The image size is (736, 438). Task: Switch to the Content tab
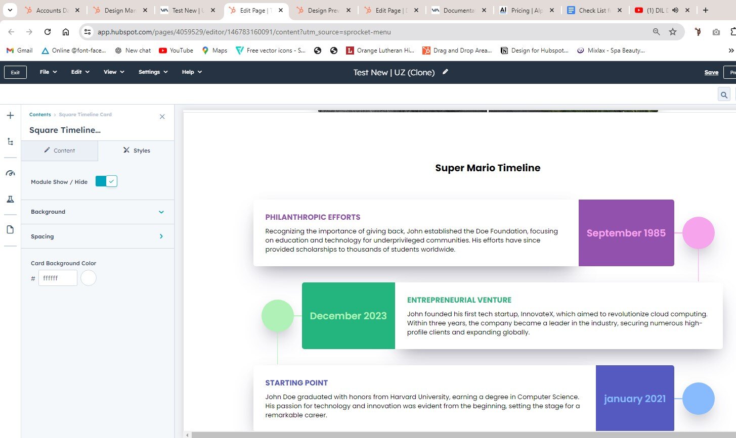(x=59, y=151)
